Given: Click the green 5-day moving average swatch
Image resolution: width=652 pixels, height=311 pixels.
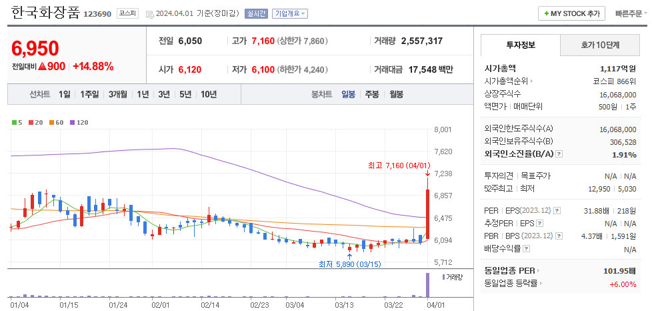Looking at the screenshot, I should pyautogui.click(x=15, y=122).
